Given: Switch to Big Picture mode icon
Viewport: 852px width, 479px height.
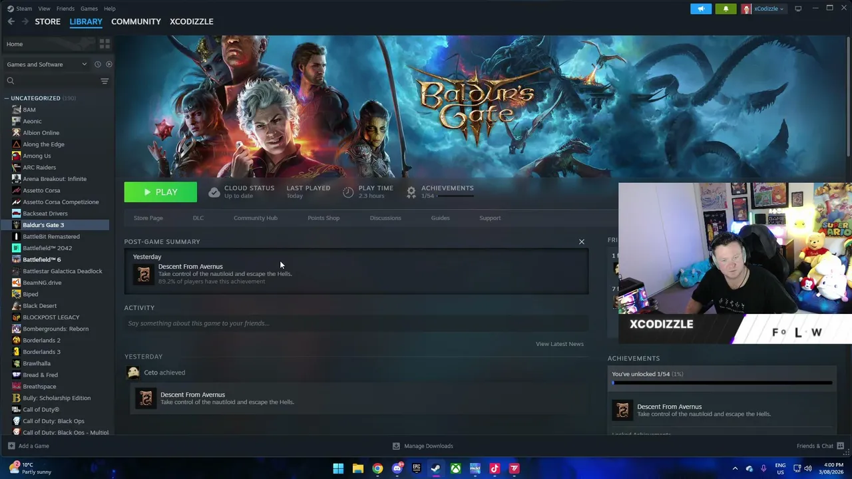Looking at the screenshot, I should click(798, 9).
